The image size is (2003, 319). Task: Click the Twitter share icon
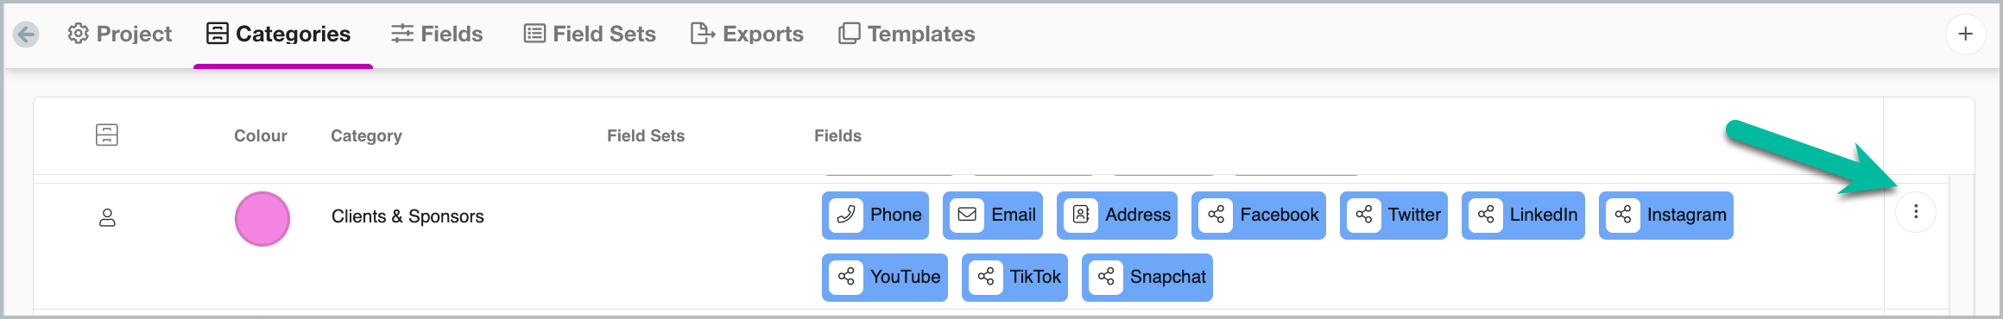pos(1364,215)
